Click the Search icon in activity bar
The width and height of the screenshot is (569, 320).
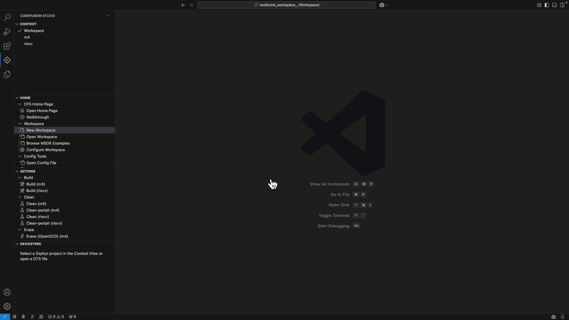[x=7, y=17]
